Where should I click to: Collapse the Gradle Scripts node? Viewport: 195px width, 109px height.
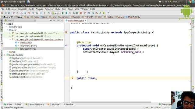[x=5, y=55]
